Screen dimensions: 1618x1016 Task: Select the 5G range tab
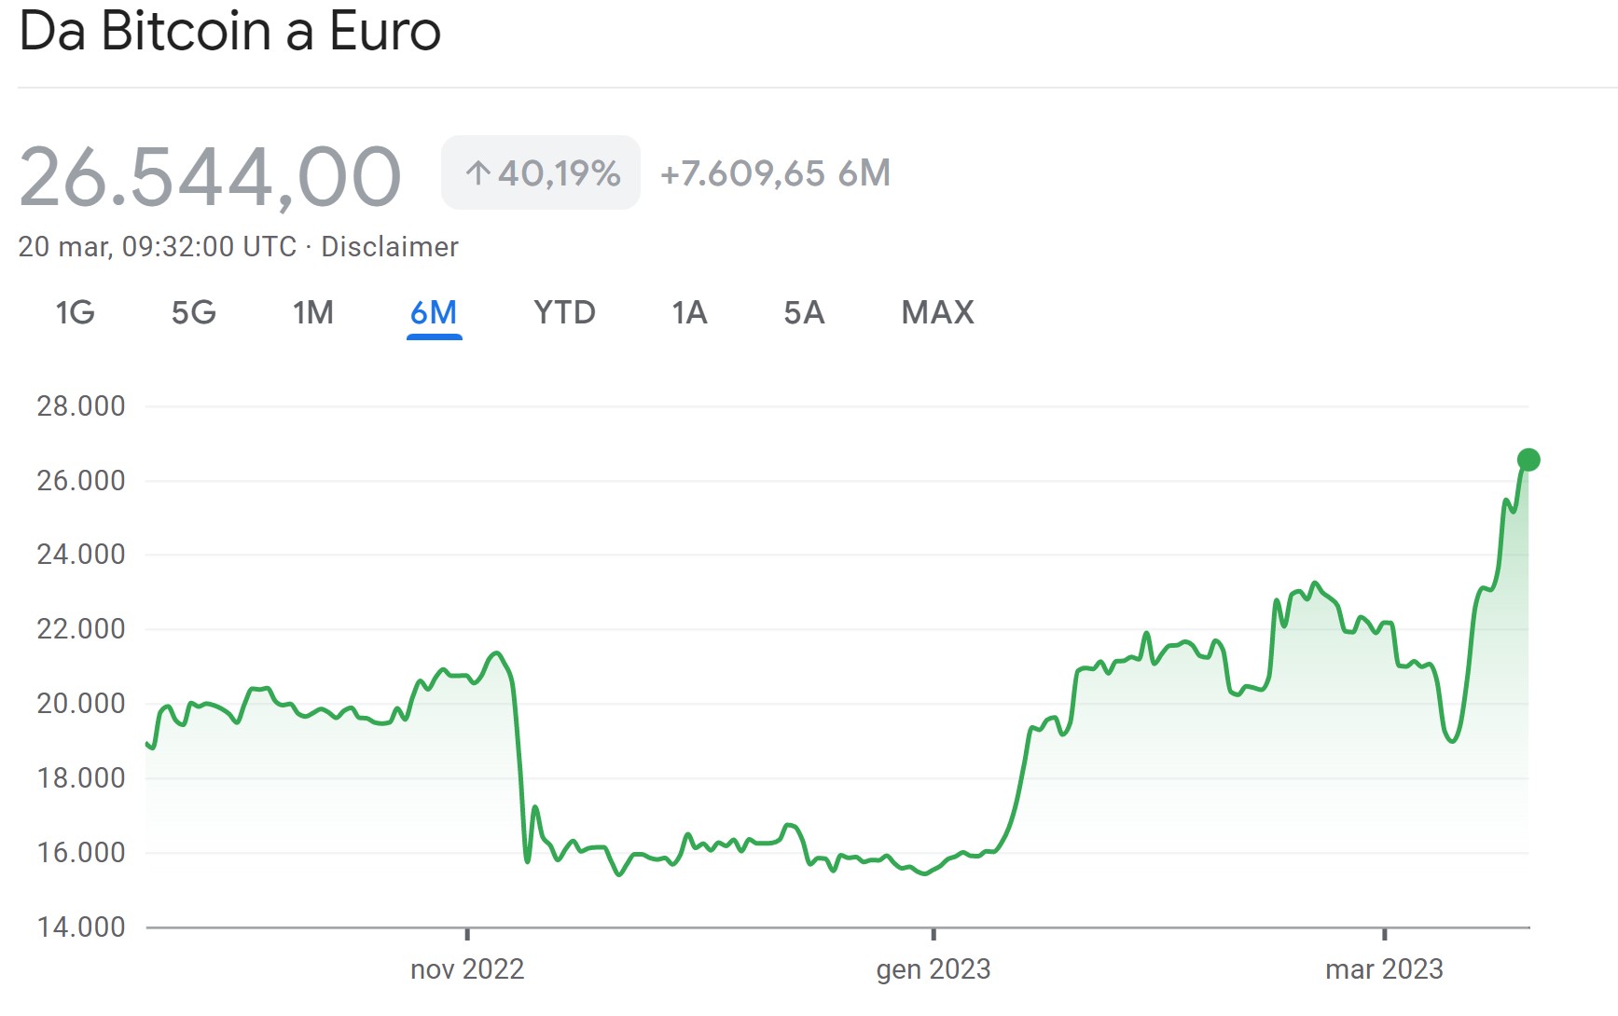(193, 313)
